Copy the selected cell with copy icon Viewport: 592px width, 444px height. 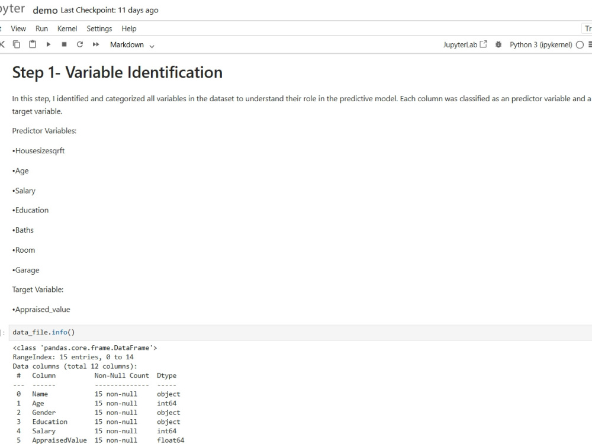(x=16, y=44)
